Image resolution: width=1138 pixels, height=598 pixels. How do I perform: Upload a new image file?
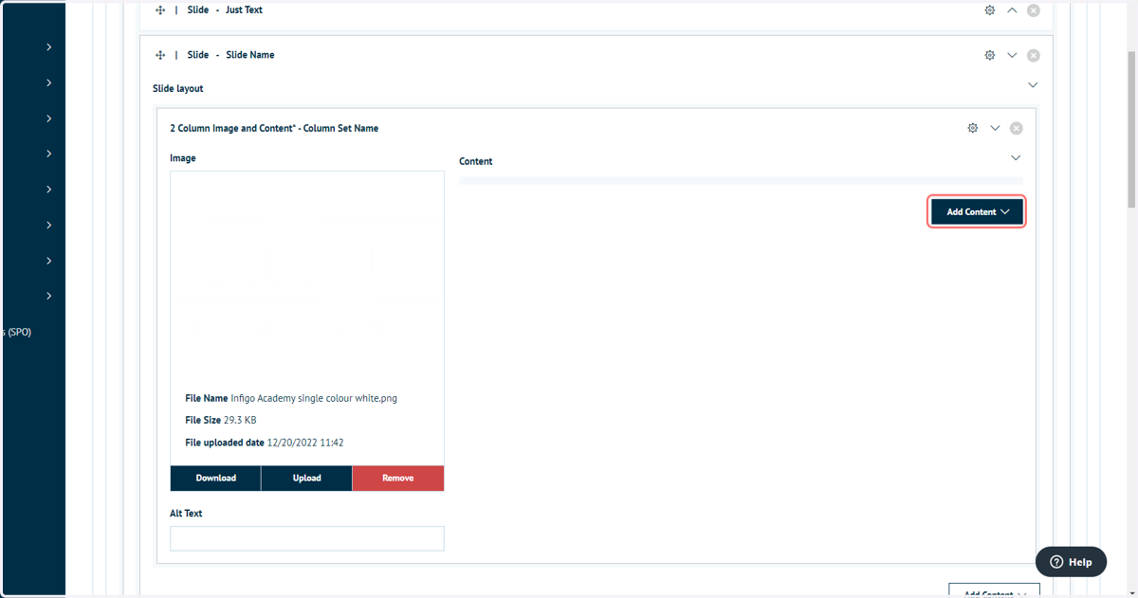point(307,479)
